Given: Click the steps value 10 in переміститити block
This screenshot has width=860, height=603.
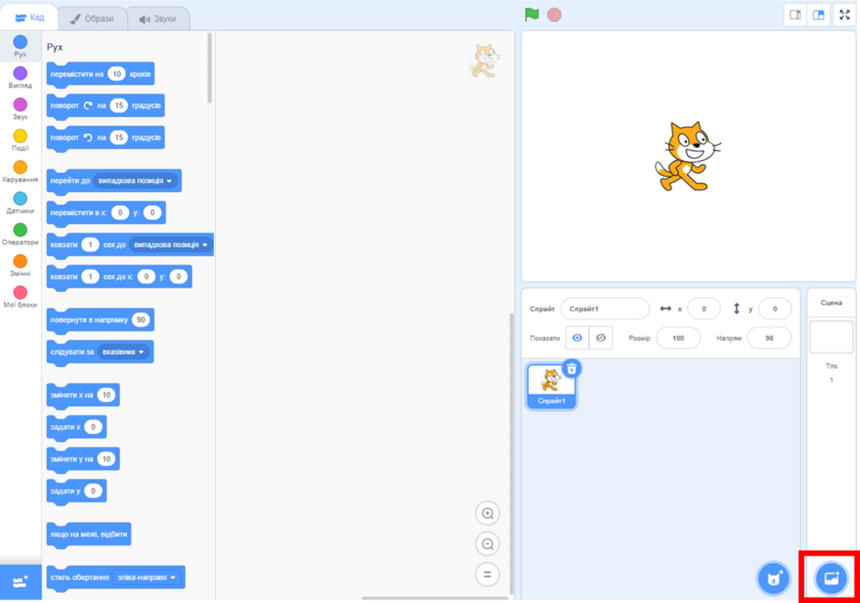Looking at the screenshot, I should [116, 74].
